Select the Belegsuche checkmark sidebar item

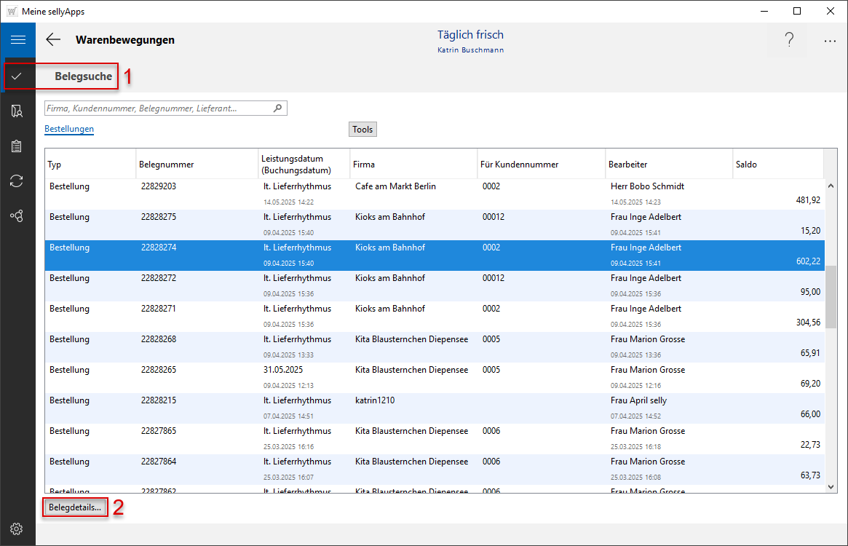click(17, 76)
